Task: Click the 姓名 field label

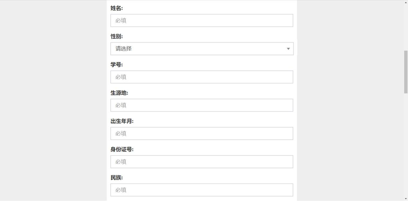Action: (116, 8)
